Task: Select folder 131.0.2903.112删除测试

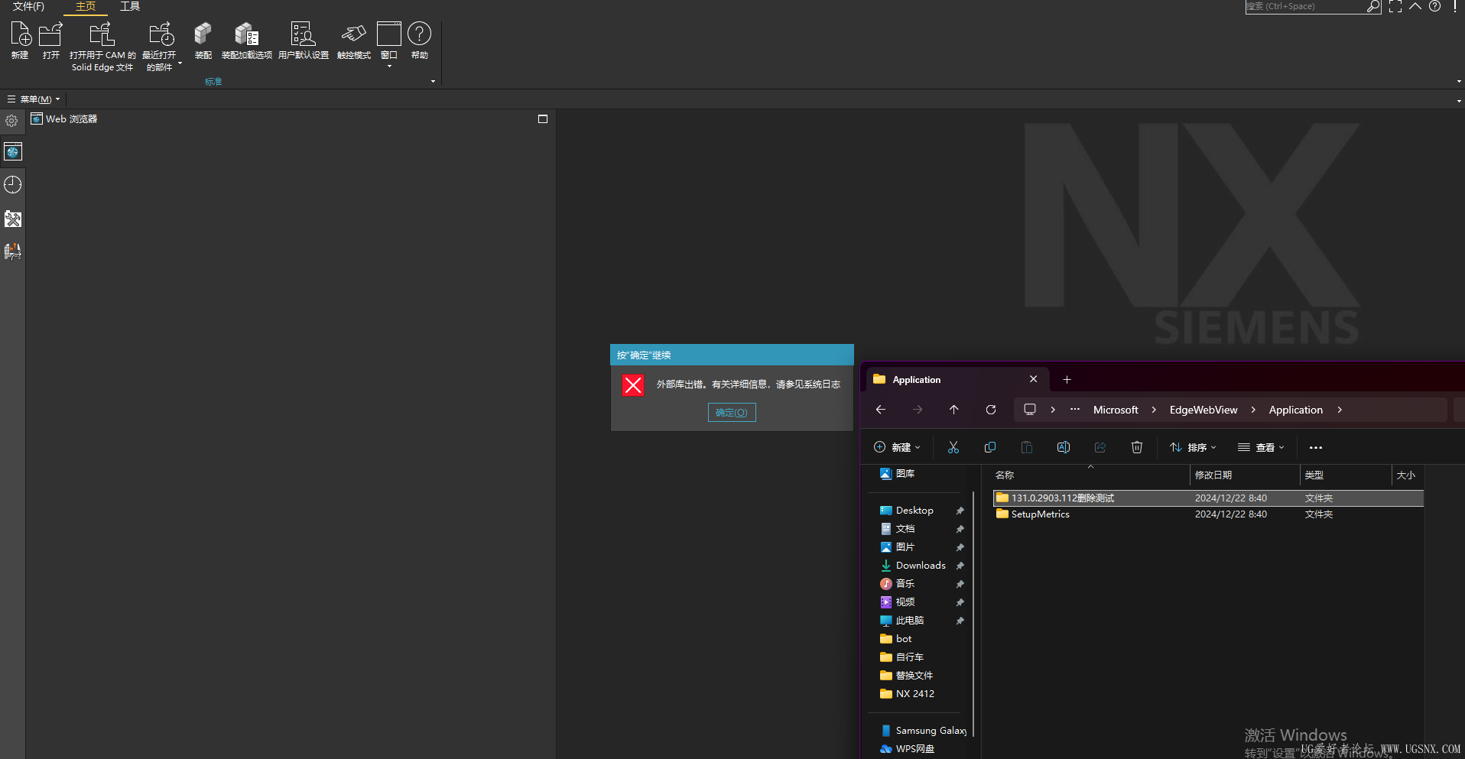Action: tap(1208, 498)
